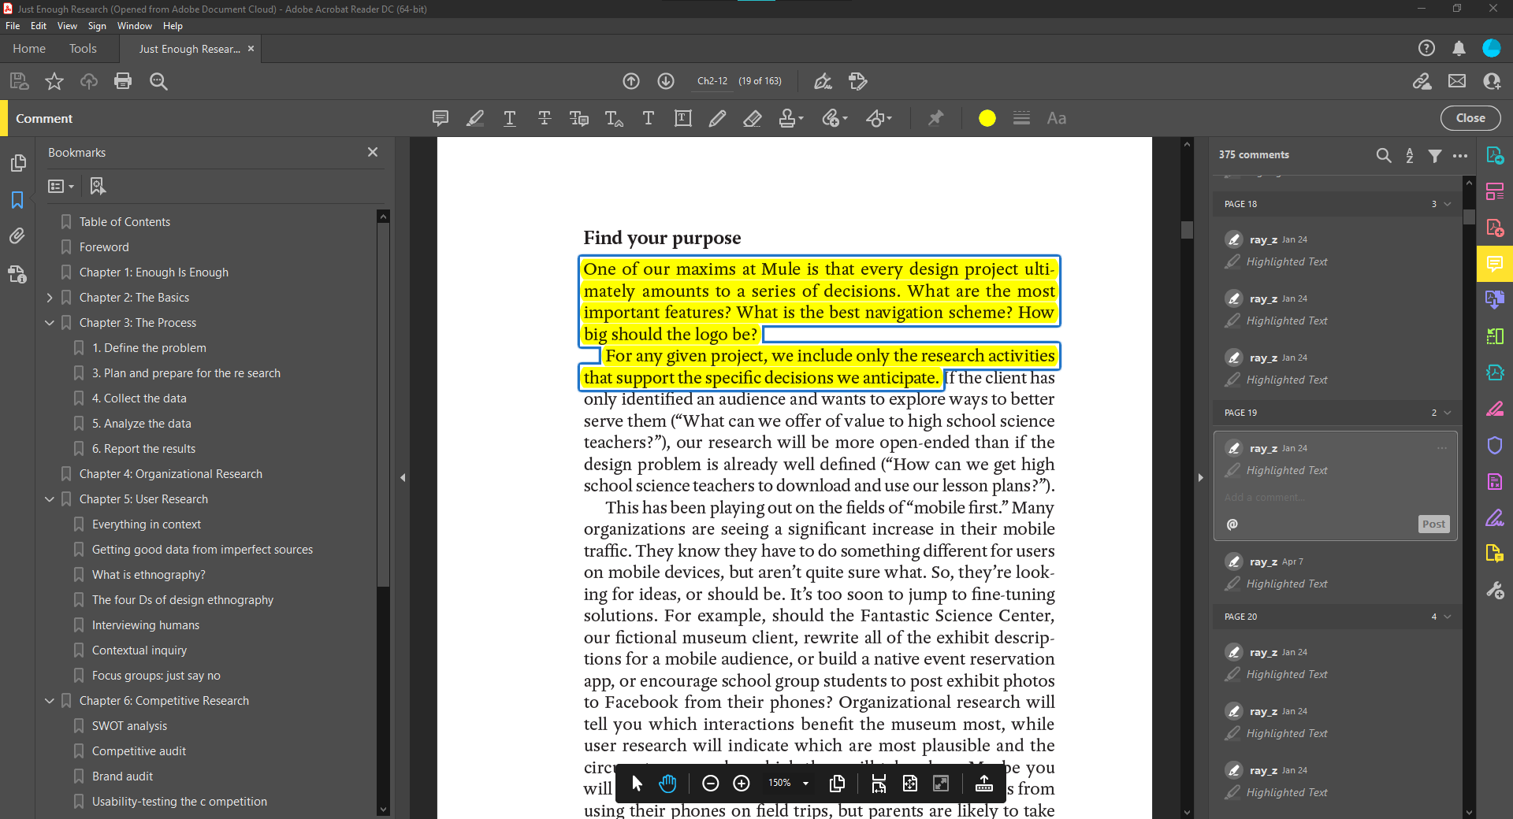
Task: Open the drawing shapes tool options
Action: [879, 118]
